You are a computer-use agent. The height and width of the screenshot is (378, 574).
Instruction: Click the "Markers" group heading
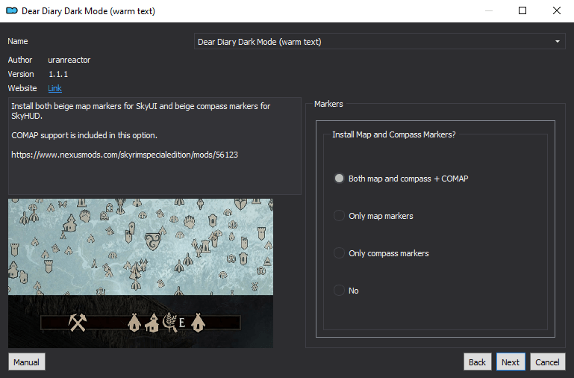pyautogui.click(x=328, y=104)
